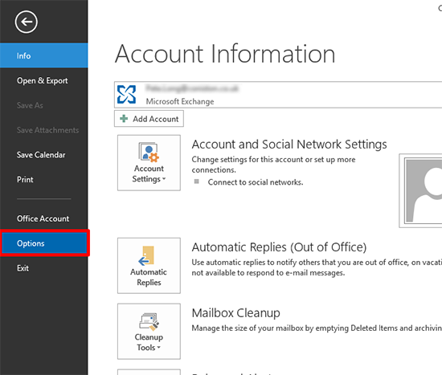Go to Office Account
Viewport: 442px width, 375px height.
pos(43,218)
